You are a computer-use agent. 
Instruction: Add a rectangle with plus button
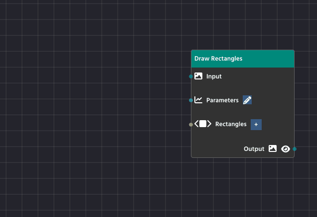[x=256, y=125]
